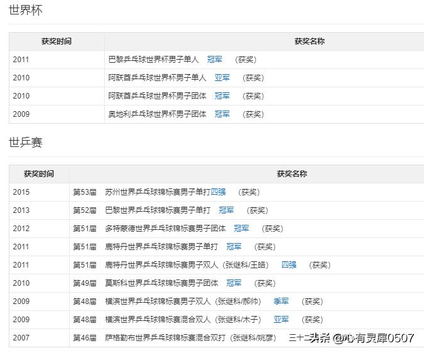
Task: Click text 多特蒙德世界乒乓球锦标赛男子团体
Action: 165,229
